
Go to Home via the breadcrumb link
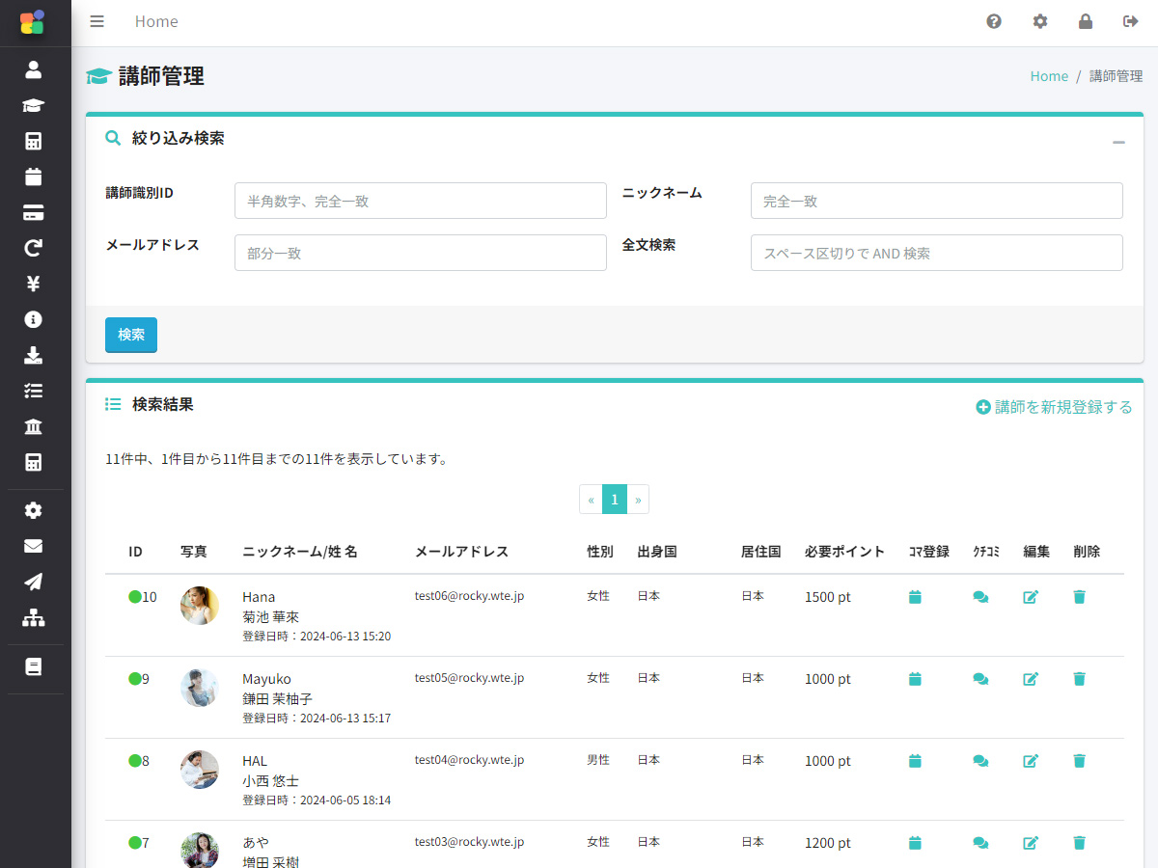(1049, 75)
